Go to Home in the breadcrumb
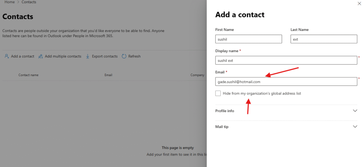This screenshot has width=364, height=167. [x=10, y=2]
